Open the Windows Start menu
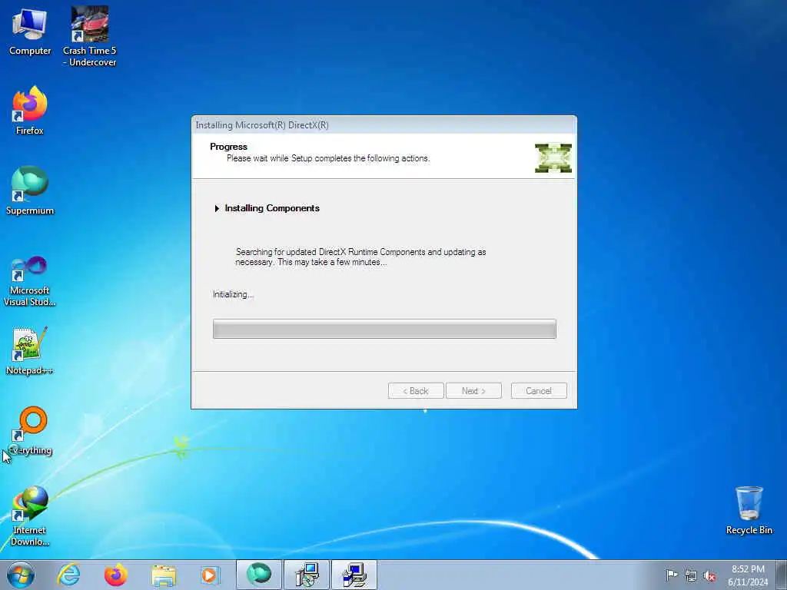The width and height of the screenshot is (787, 590). point(21,575)
